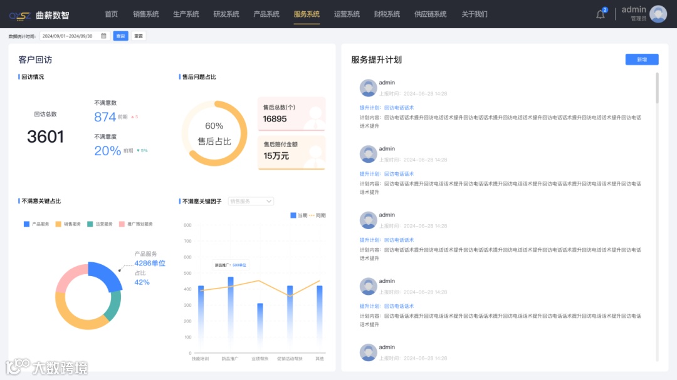Open the 关于我们 menu item

coord(475,14)
